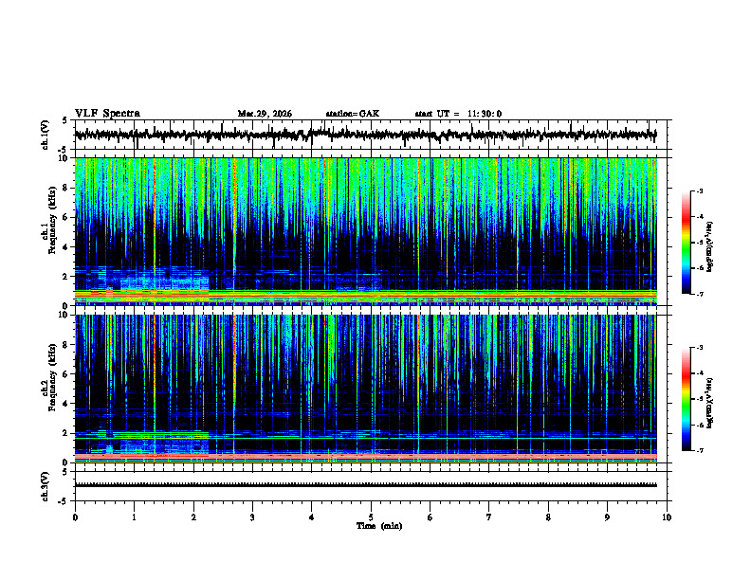Viewport: 751px width, 580px height.
Task: Click the time axis tick label "0"
Action: 75,517
